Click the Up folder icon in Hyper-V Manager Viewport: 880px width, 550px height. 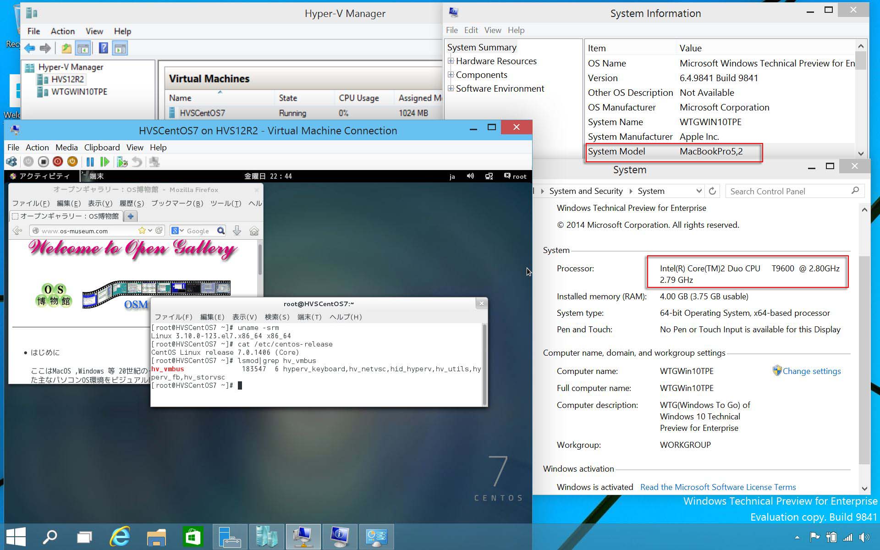click(x=66, y=48)
